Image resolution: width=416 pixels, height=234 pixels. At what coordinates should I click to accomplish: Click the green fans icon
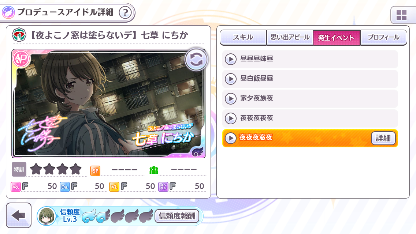tap(154, 170)
